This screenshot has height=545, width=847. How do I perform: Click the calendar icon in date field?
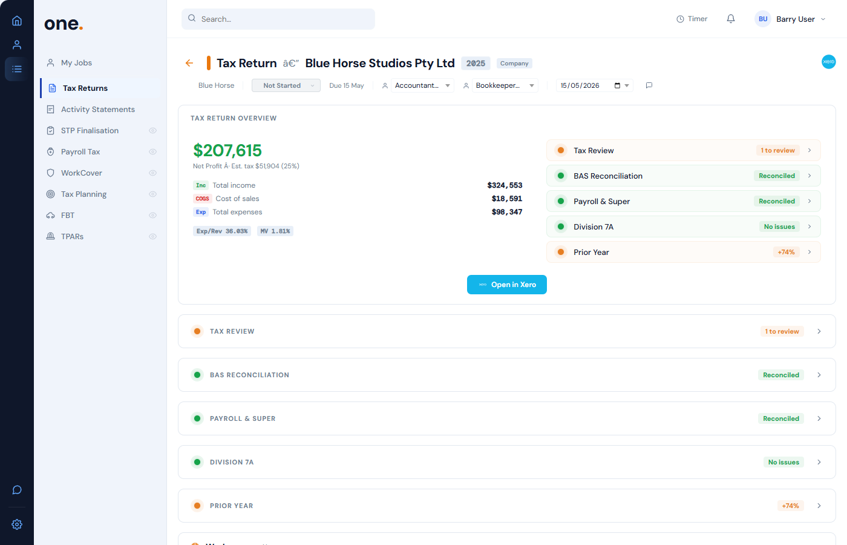pos(617,85)
